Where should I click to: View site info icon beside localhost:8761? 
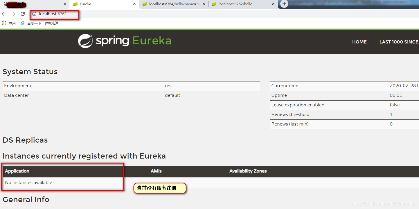pyautogui.click(x=34, y=14)
